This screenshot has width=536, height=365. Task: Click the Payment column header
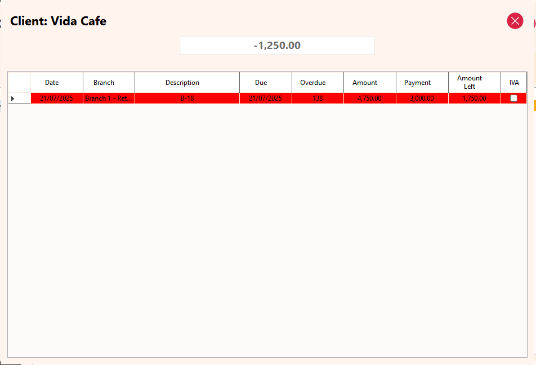[417, 83]
